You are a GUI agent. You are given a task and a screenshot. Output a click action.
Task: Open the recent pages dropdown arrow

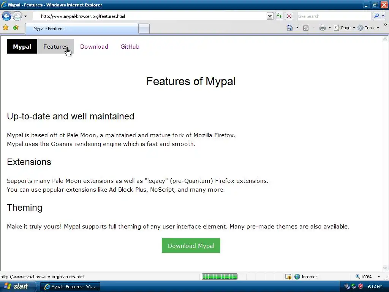[x=25, y=16]
